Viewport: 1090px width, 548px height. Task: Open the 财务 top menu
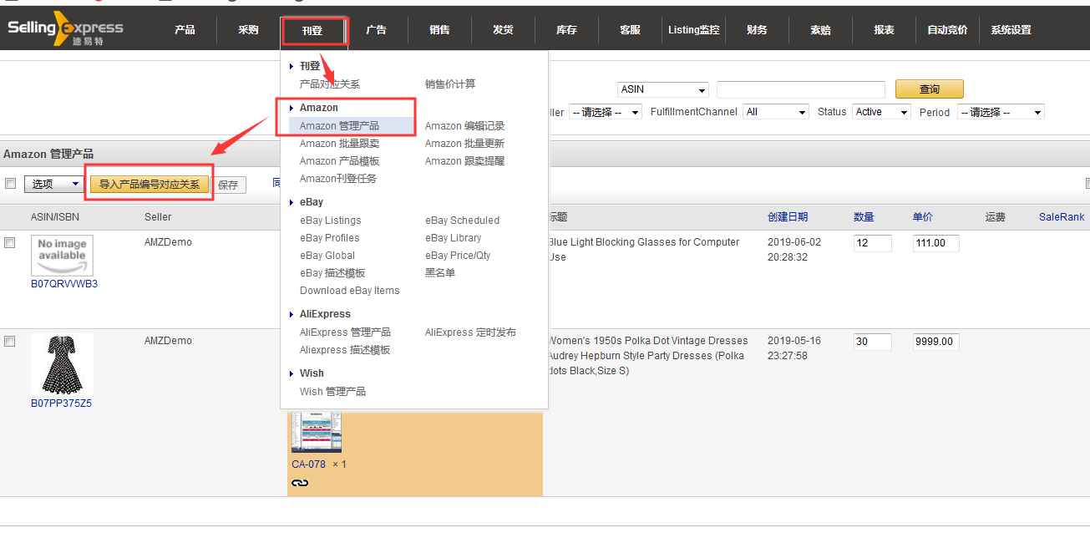(757, 30)
